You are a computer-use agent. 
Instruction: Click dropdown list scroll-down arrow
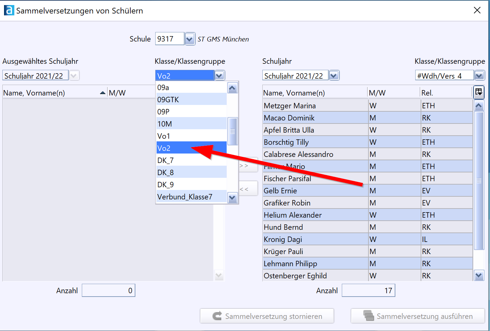click(x=232, y=197)
